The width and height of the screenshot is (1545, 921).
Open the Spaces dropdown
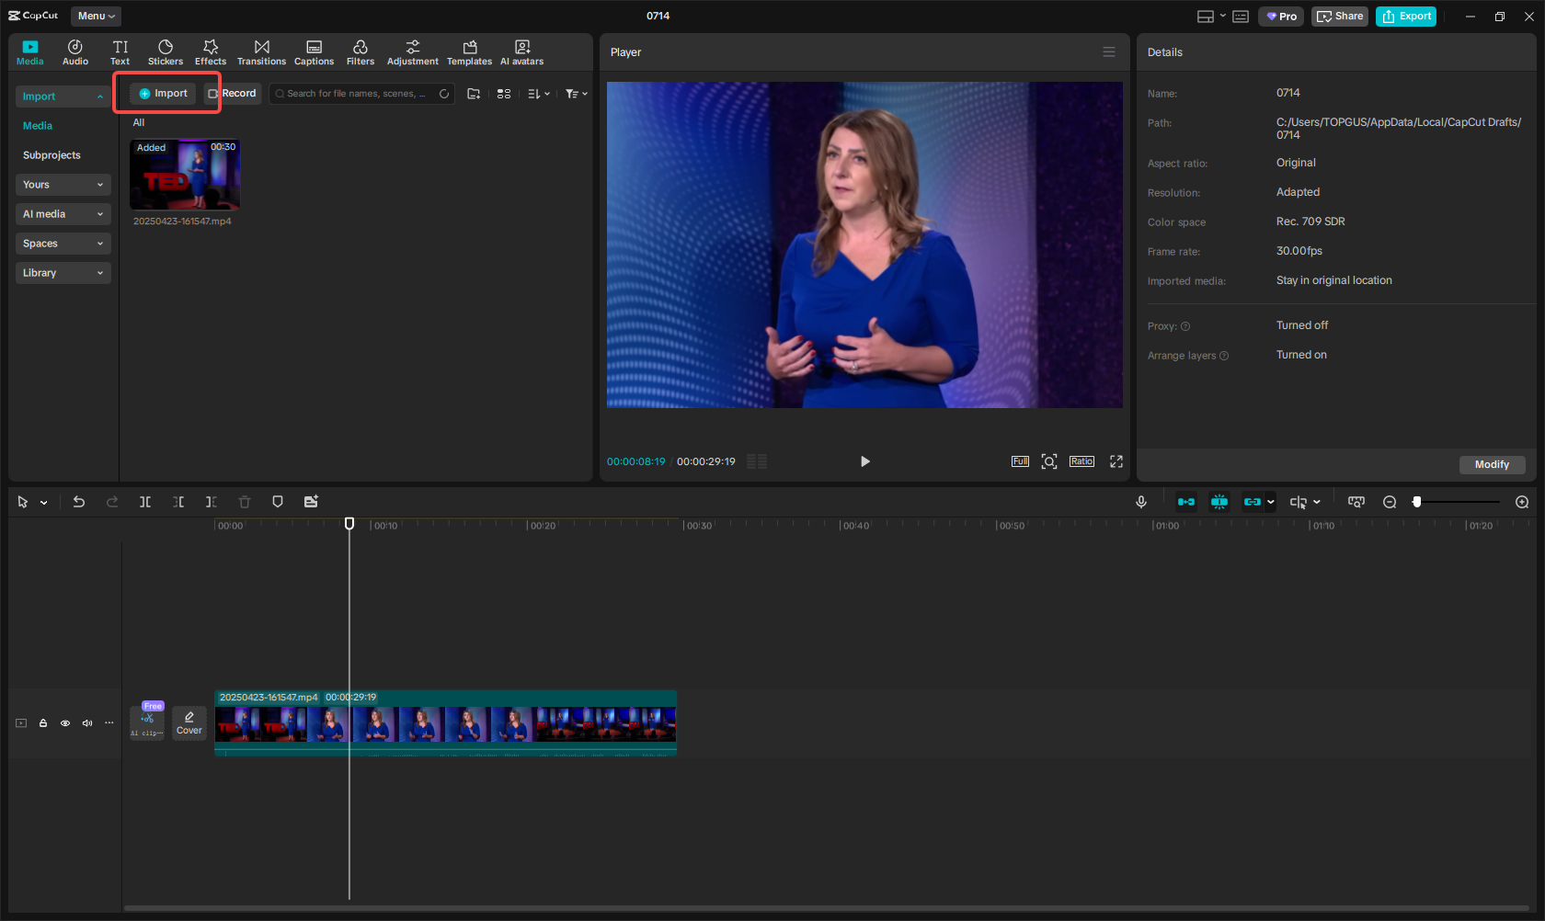click(63, 243)
